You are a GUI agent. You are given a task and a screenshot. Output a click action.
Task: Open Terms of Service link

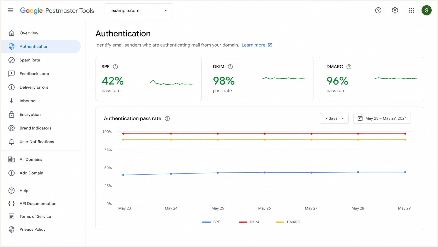35,216
